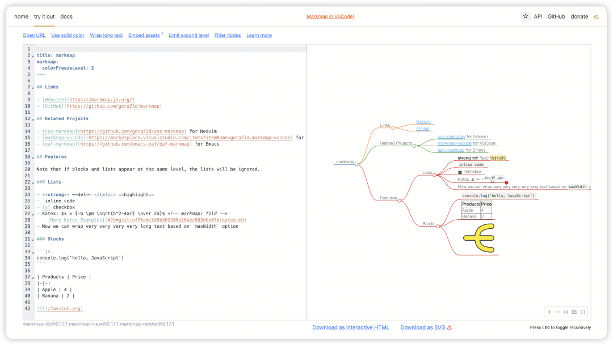Expand the folded Katex node red circle
Viewport: 613px width, 345px height.
pyautogui.click(x=506, y=182)
